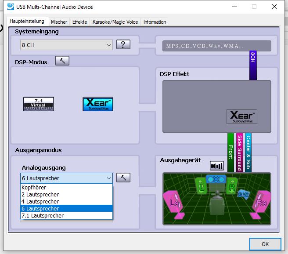Open DSP-Modus settings hammer icon
Image resolution: width=288 pixels, height=254 pixels.
pyautogui.click(x=62, y=61)
